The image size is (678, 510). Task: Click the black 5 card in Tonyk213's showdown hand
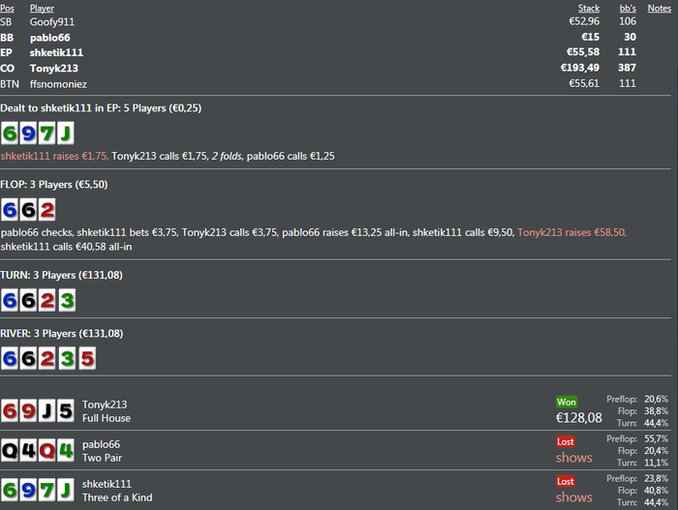pyautogui.click(x=65, y=411)
